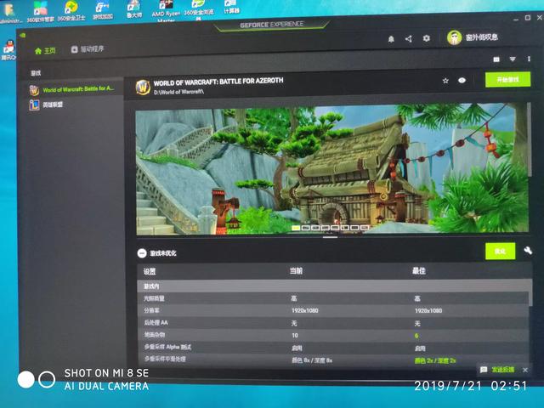The height and width of the screenshot is (408, 544).
Task: Open the filter dropdown icon
Action: (513, 59)
